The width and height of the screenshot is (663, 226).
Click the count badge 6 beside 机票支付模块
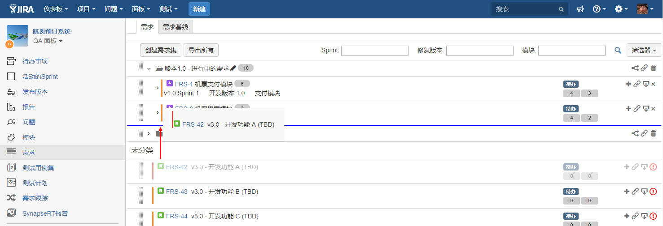[x=242, y=84]
